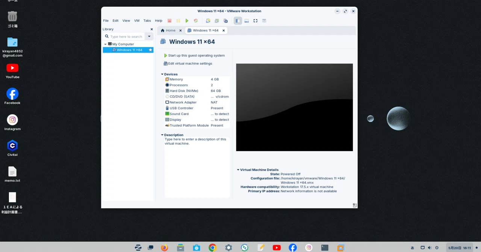This screenshot has height=252, width=481.
Task: Select the Sound Card device row
Action: [x=197, y=114]
